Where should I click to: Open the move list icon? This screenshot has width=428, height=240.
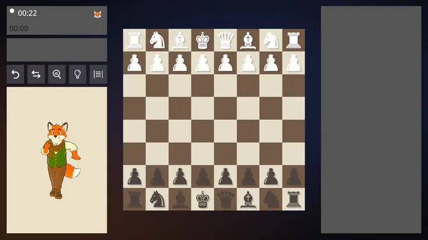[98, 74]
